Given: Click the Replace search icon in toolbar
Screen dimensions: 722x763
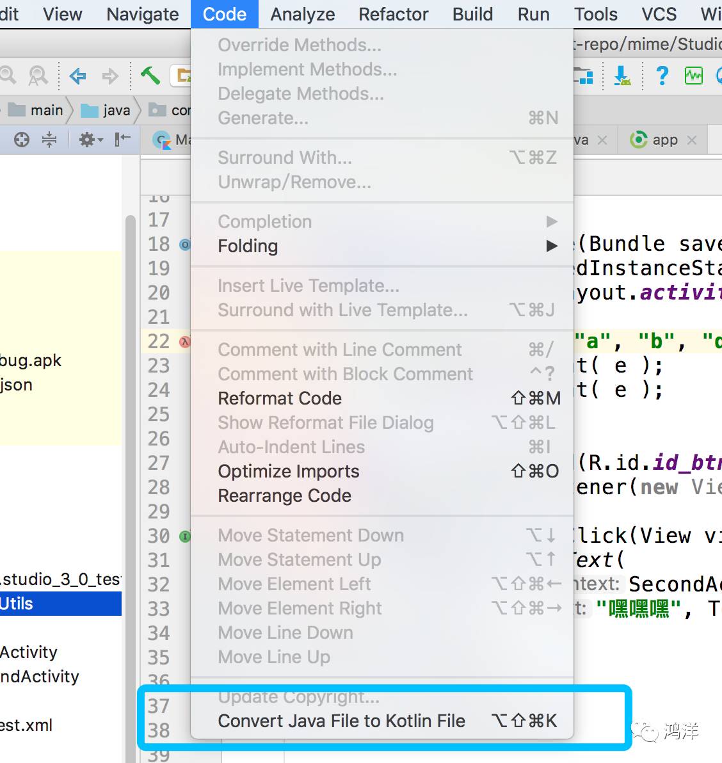Looking at the screenshot, I should (38, 76).
